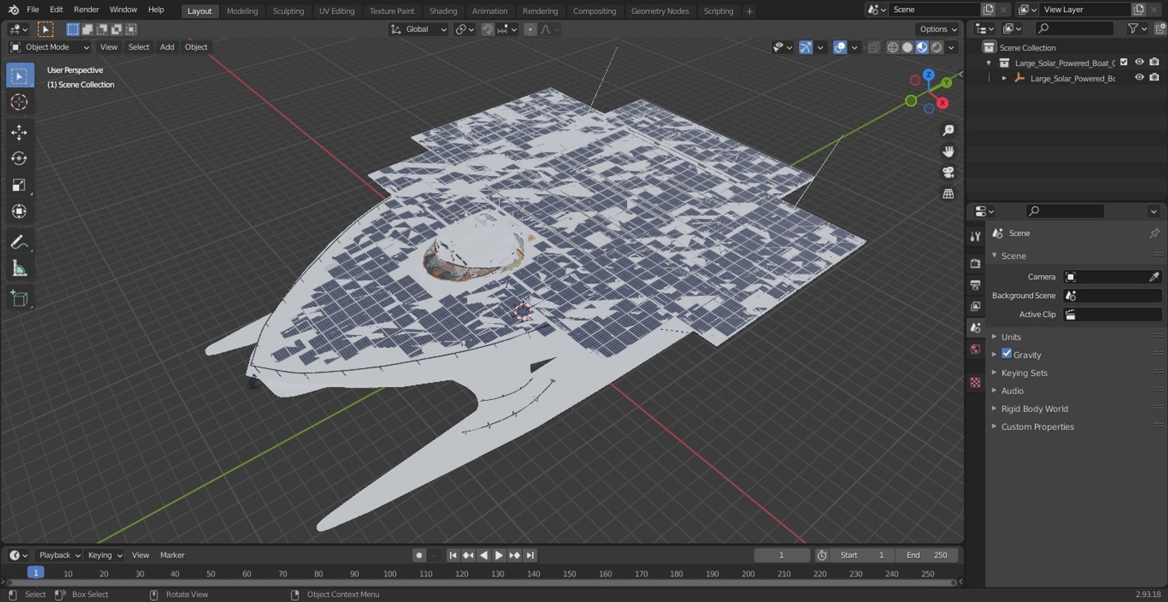
Task: Open the Tool properties tab
Action: click(976, 236)
